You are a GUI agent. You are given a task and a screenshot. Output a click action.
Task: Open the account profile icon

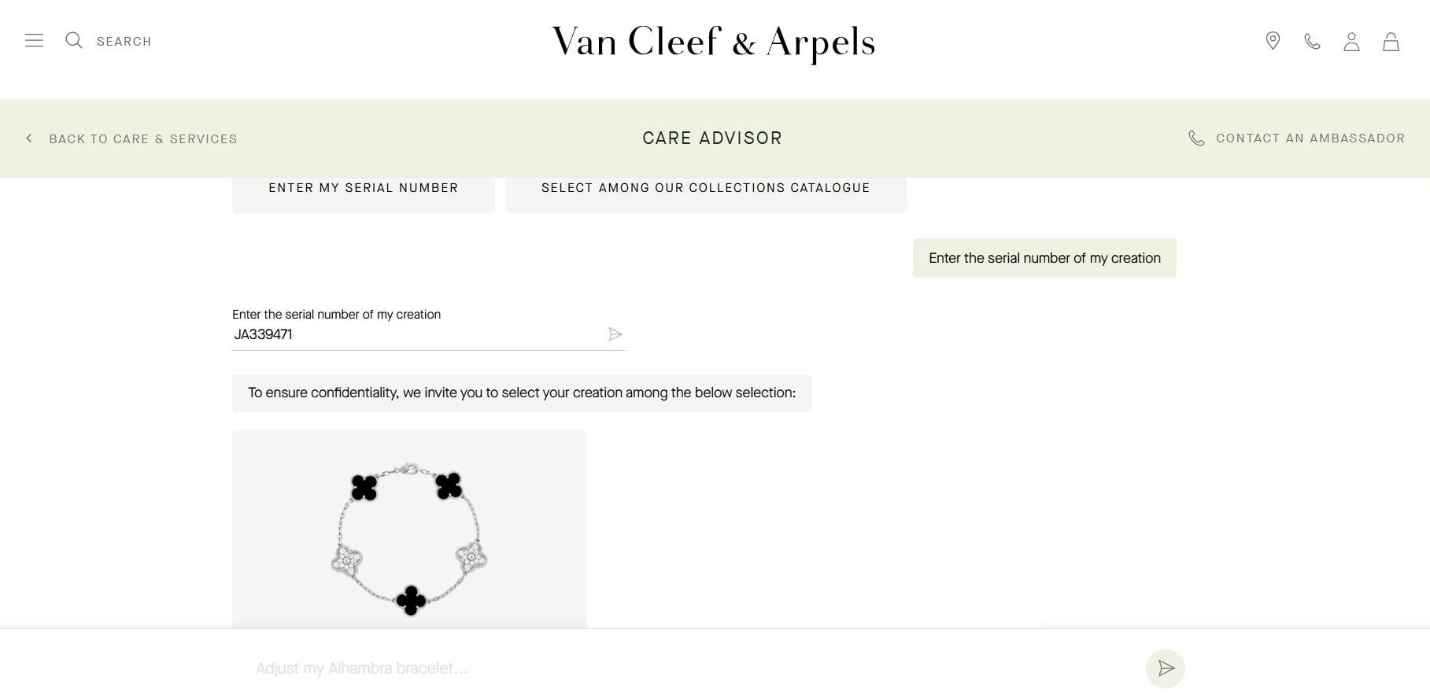pyautogui.click(x=1351, y=42)
